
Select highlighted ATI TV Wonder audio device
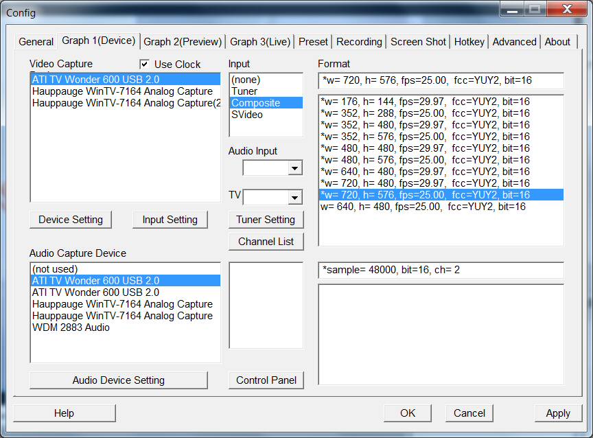125,281
